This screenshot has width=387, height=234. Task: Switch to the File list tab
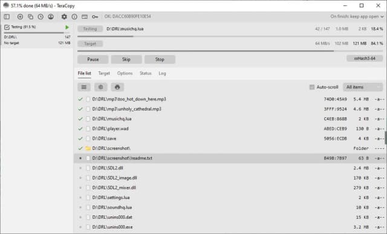pyautogui.click(x=85, y=73)
